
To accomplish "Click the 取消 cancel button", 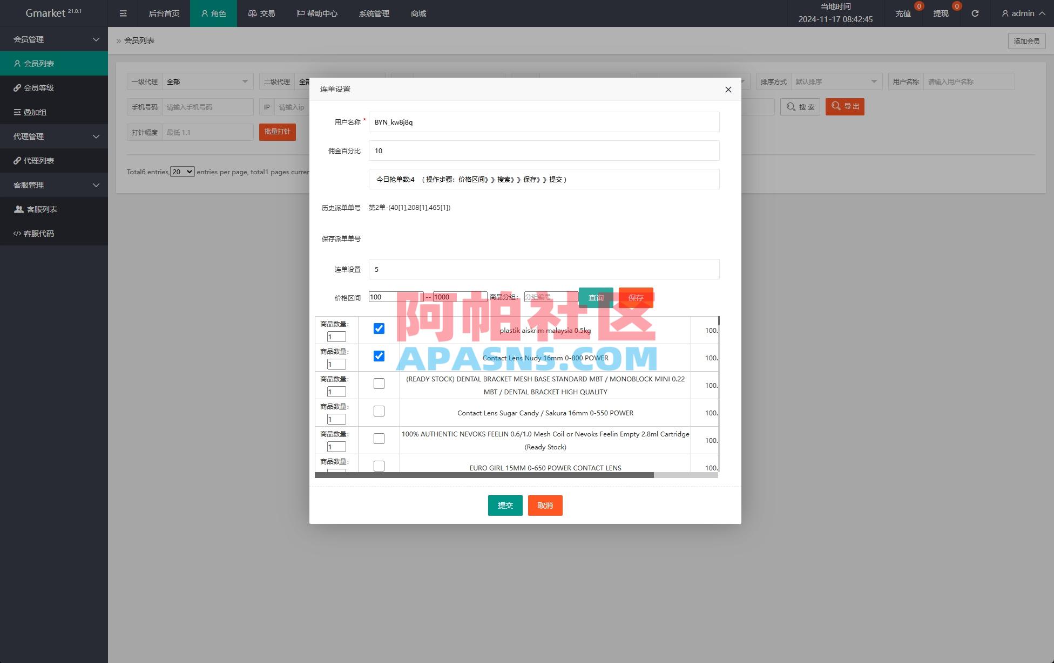I will click(x=545, y=505).
